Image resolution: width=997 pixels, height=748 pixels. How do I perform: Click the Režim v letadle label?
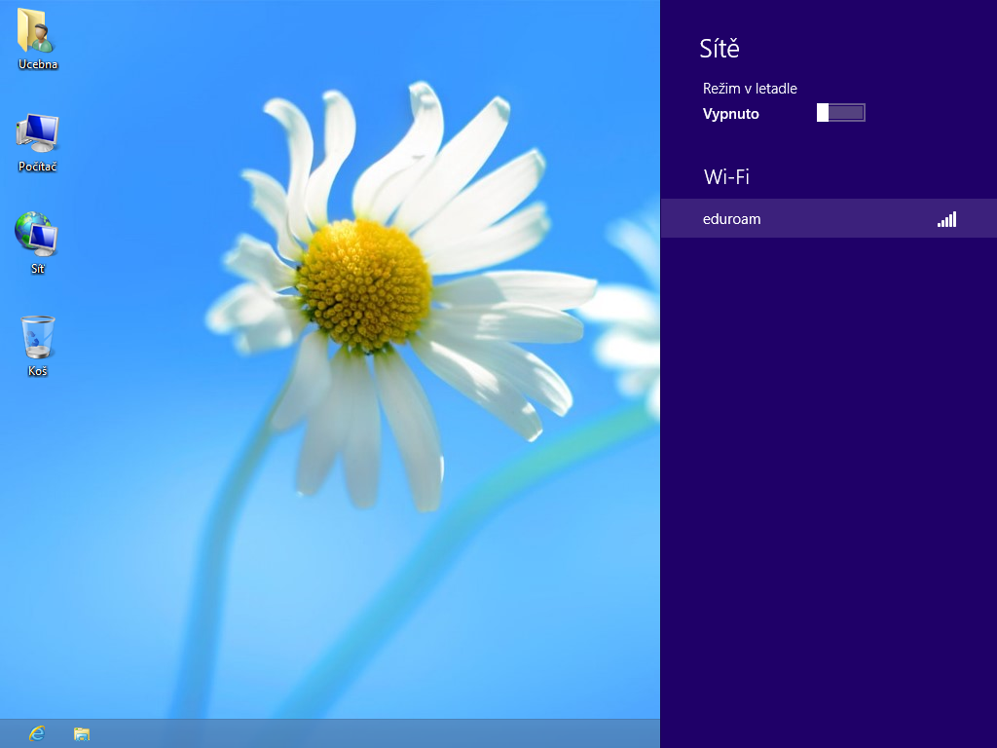point(750,89)
